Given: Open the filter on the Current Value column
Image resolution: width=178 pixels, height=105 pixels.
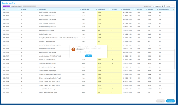Looking at the screenshot, I should [110, 9].
